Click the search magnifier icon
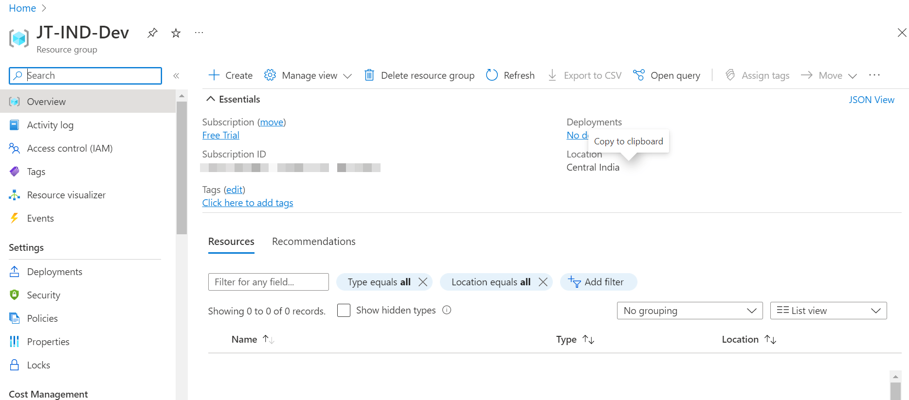 [18, 75]
